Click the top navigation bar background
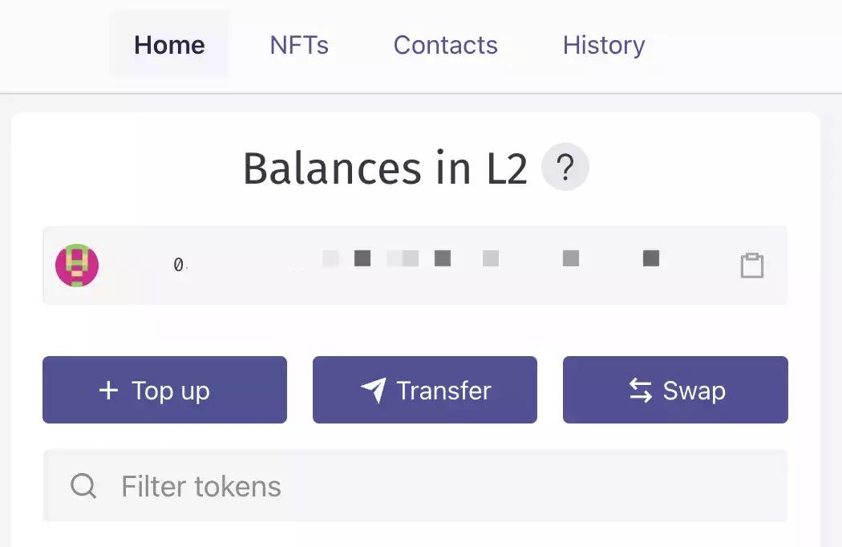842x547 pixels. click(x=746, y=45)
